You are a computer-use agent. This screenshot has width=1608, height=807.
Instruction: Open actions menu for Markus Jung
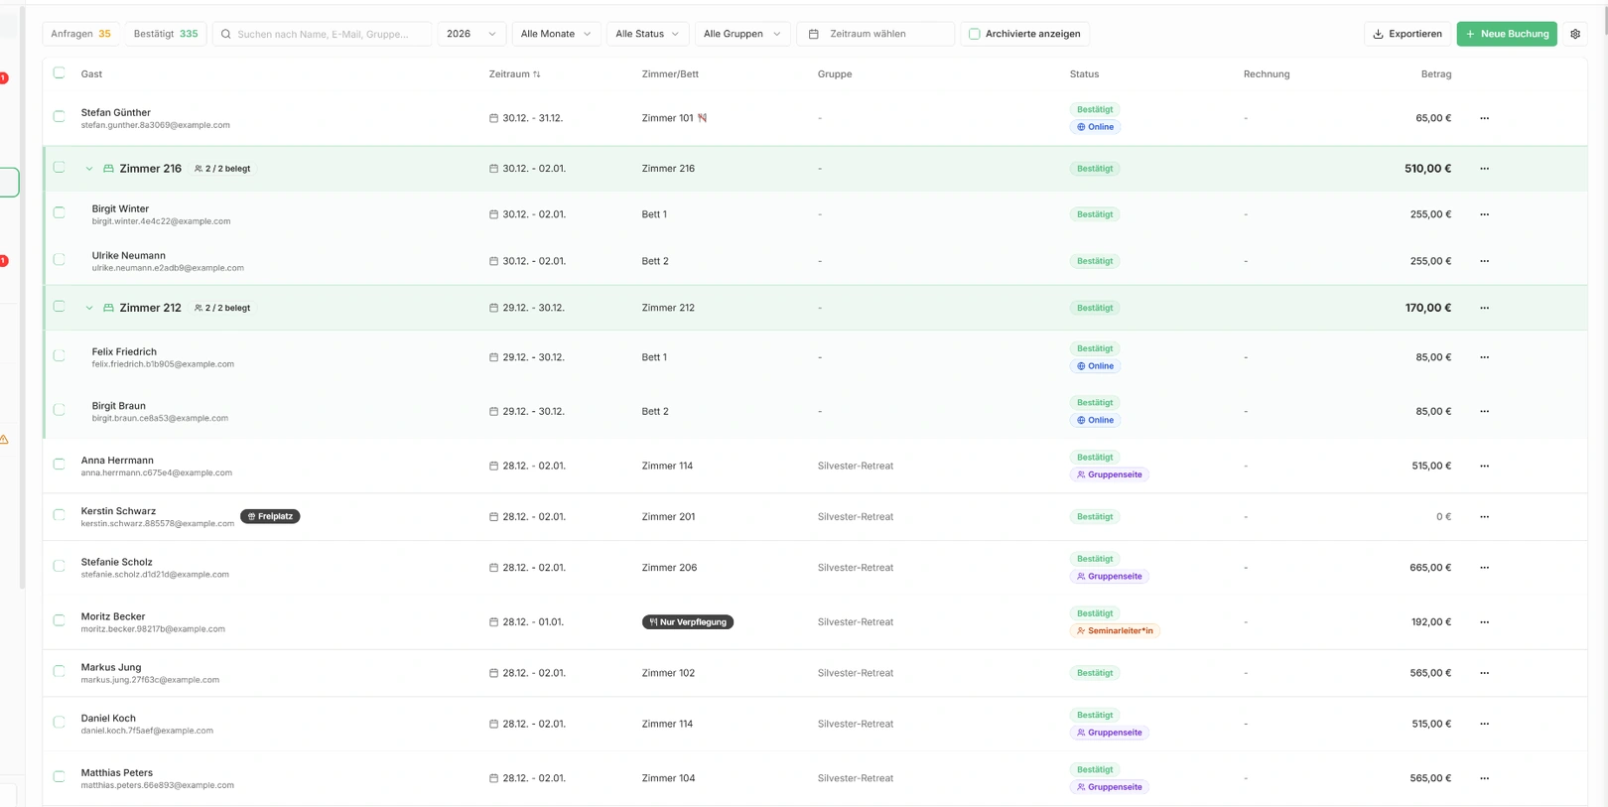click(x=1485, y=673)
